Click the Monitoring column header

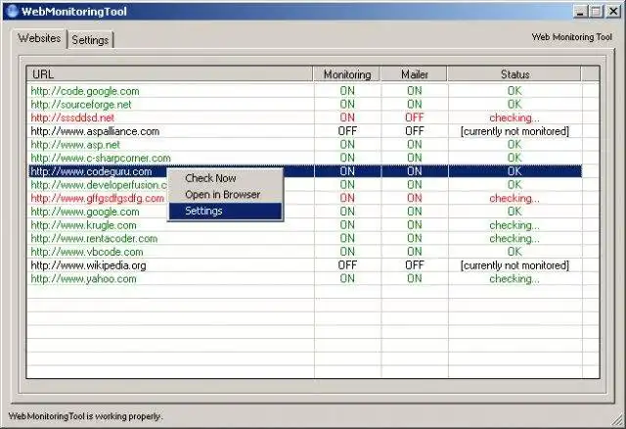coord(347,74)
